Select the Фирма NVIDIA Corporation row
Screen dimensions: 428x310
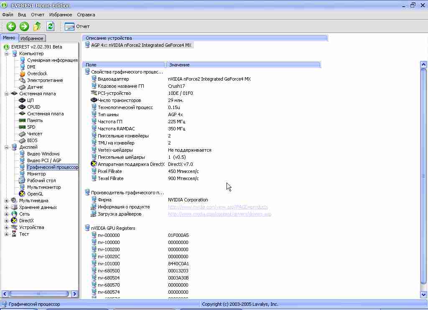[149, 200]
